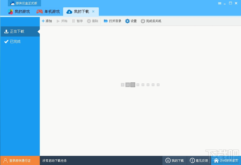Open the hamburger menu in title bar

point(220,3)
